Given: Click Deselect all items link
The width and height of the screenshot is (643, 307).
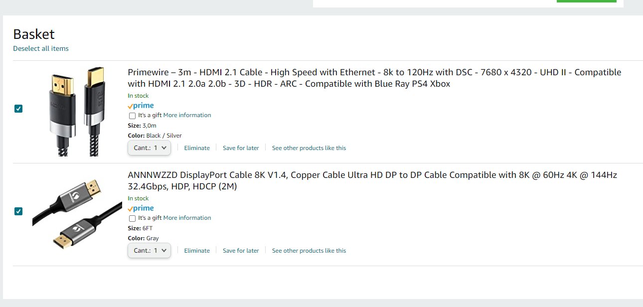Looking at the screenshot, I should click(41, 48).
